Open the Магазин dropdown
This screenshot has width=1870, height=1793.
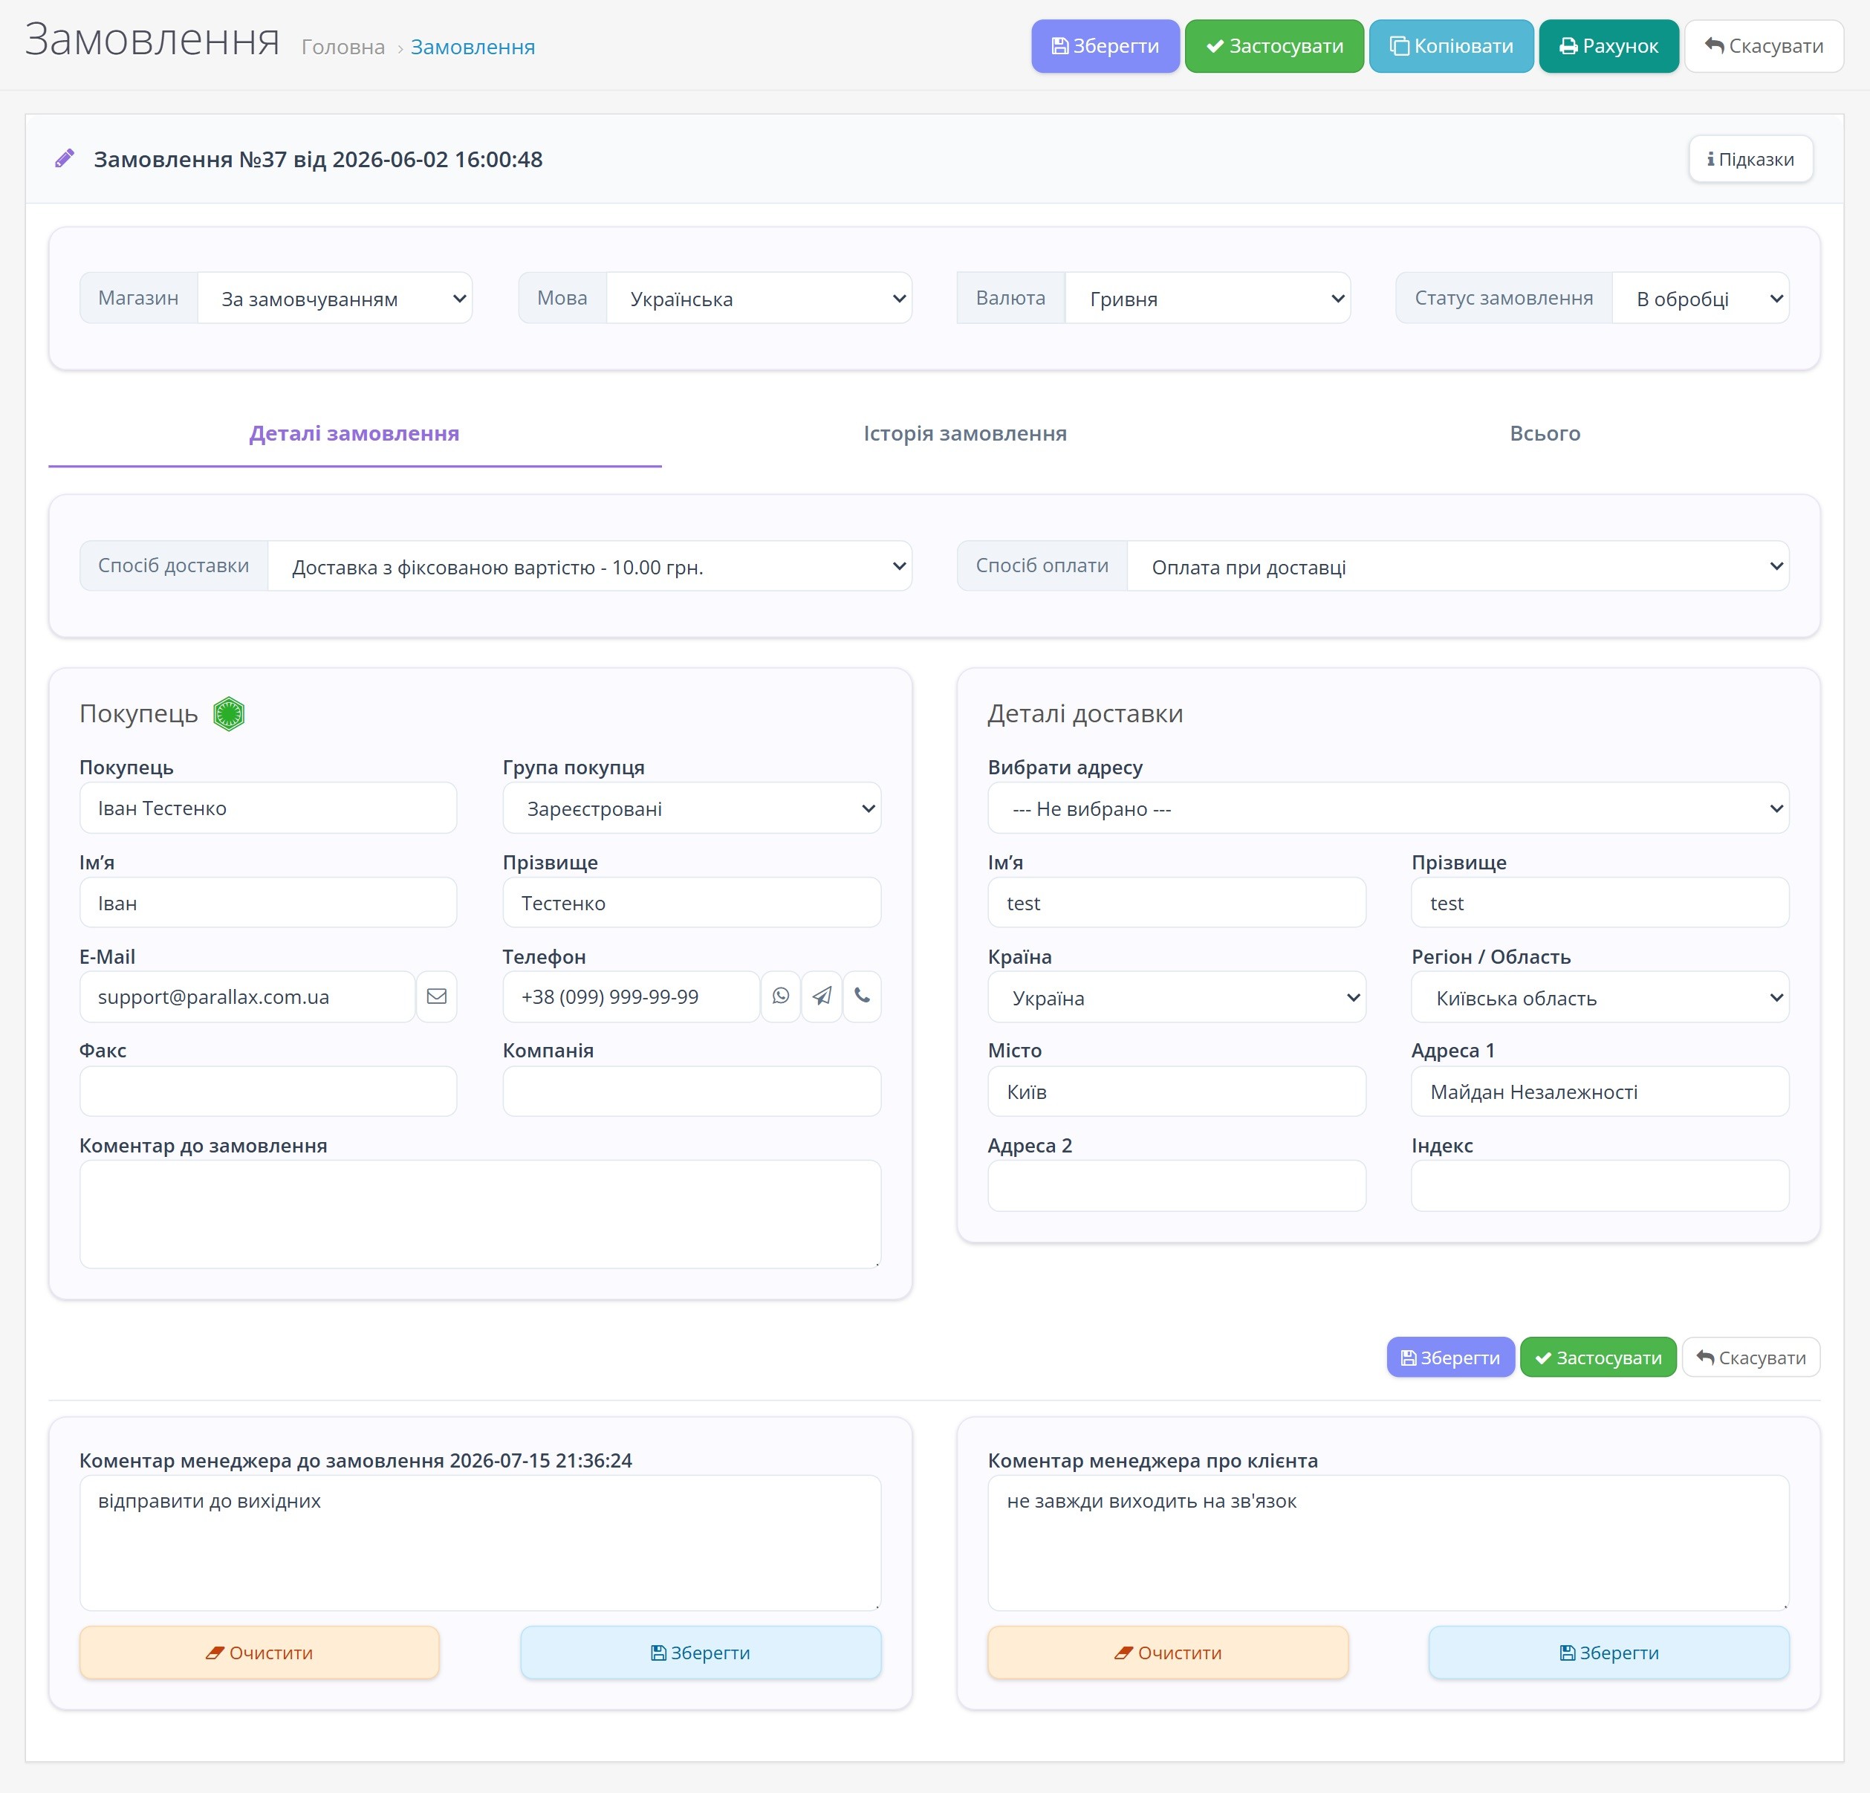coord(335,299)
